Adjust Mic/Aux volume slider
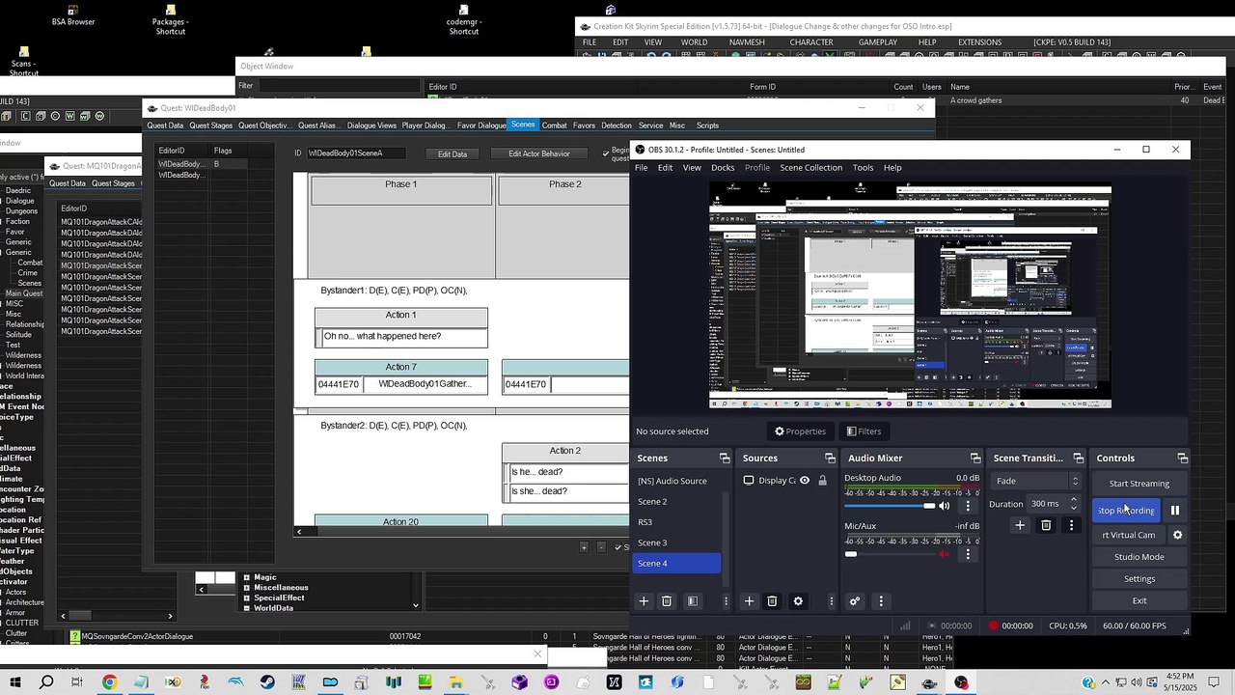1235x695 pixels. click(890, 554)
